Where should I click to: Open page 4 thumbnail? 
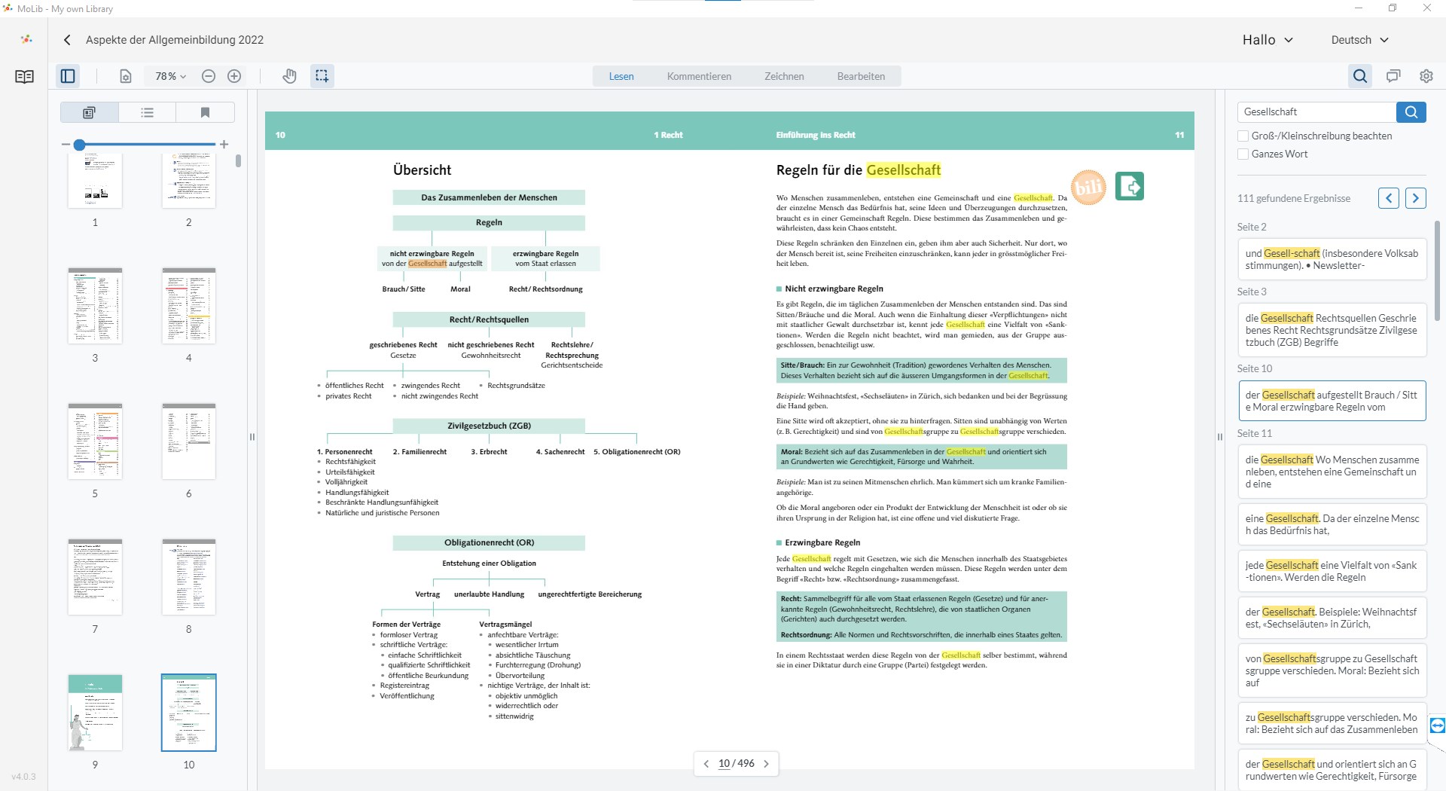[x=188, y=306]
